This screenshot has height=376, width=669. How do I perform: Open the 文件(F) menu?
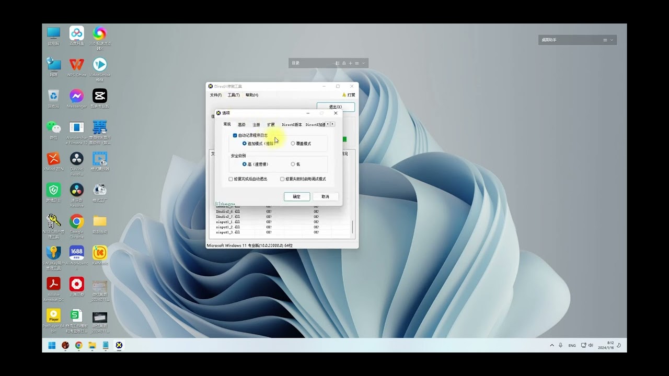click(x=216, y=95)
